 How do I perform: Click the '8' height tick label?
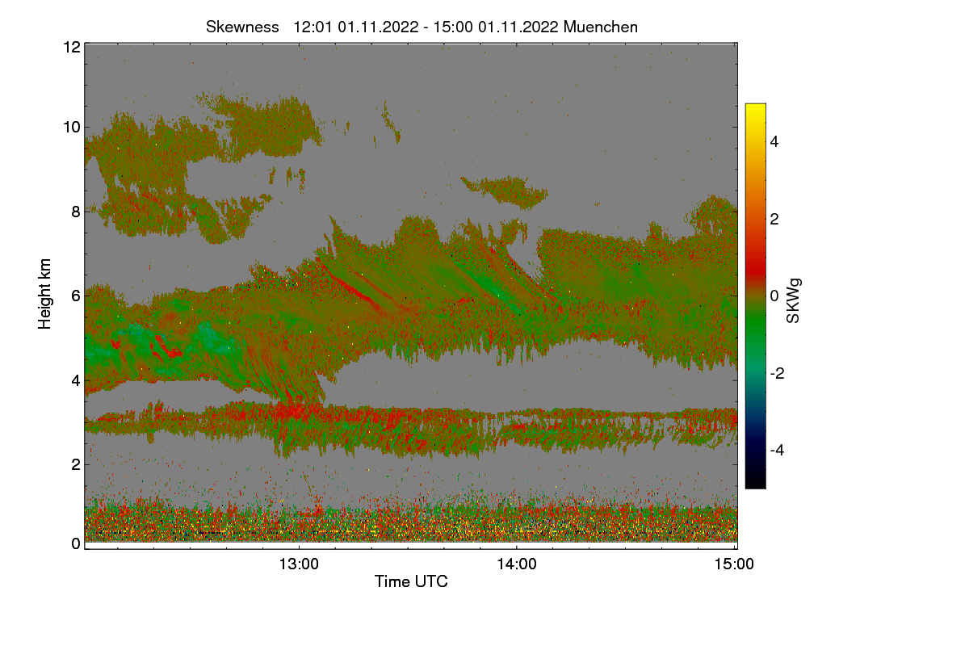click(74, 212)
